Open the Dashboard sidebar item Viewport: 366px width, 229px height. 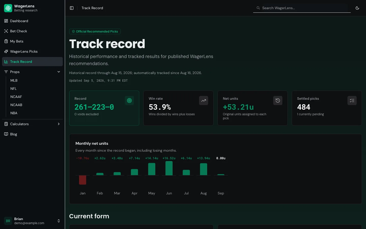tap(32, 21)
